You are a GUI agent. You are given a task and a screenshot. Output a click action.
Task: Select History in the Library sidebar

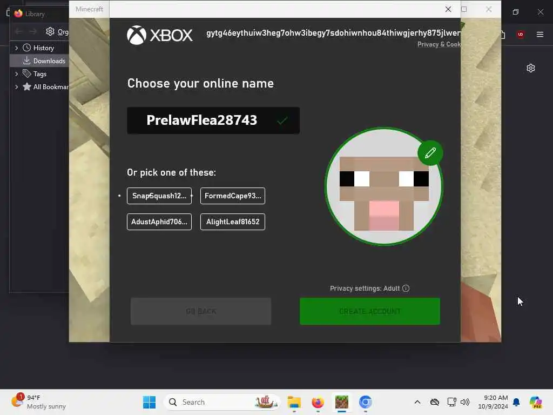click(39, 48)
